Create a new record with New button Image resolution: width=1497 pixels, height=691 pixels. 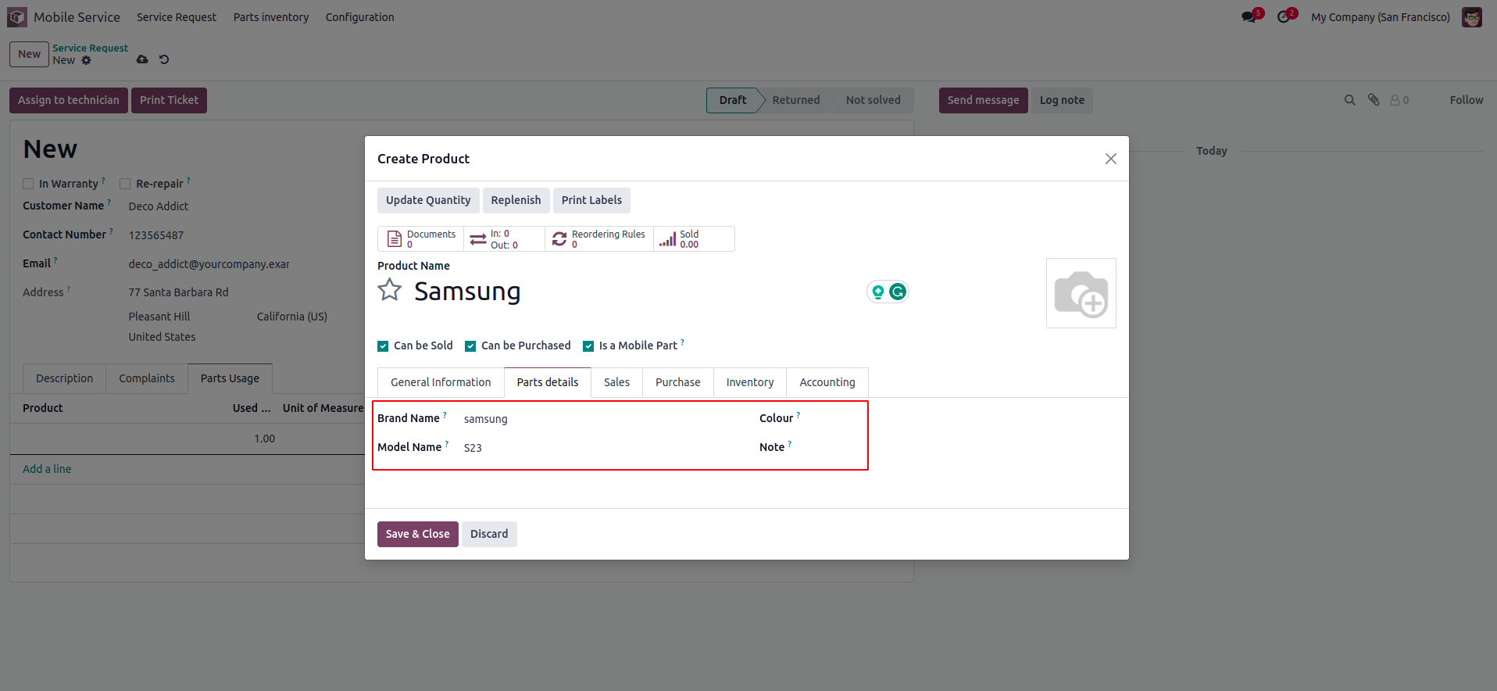pyautogui.click(x=30, y=54)
